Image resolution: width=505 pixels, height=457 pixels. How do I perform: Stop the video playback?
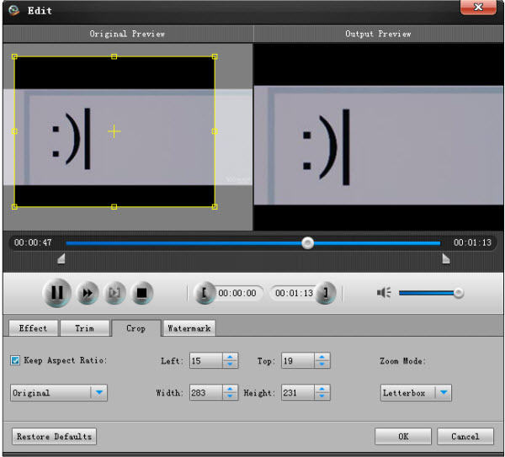pyautogui.click(x=141, y=293)
